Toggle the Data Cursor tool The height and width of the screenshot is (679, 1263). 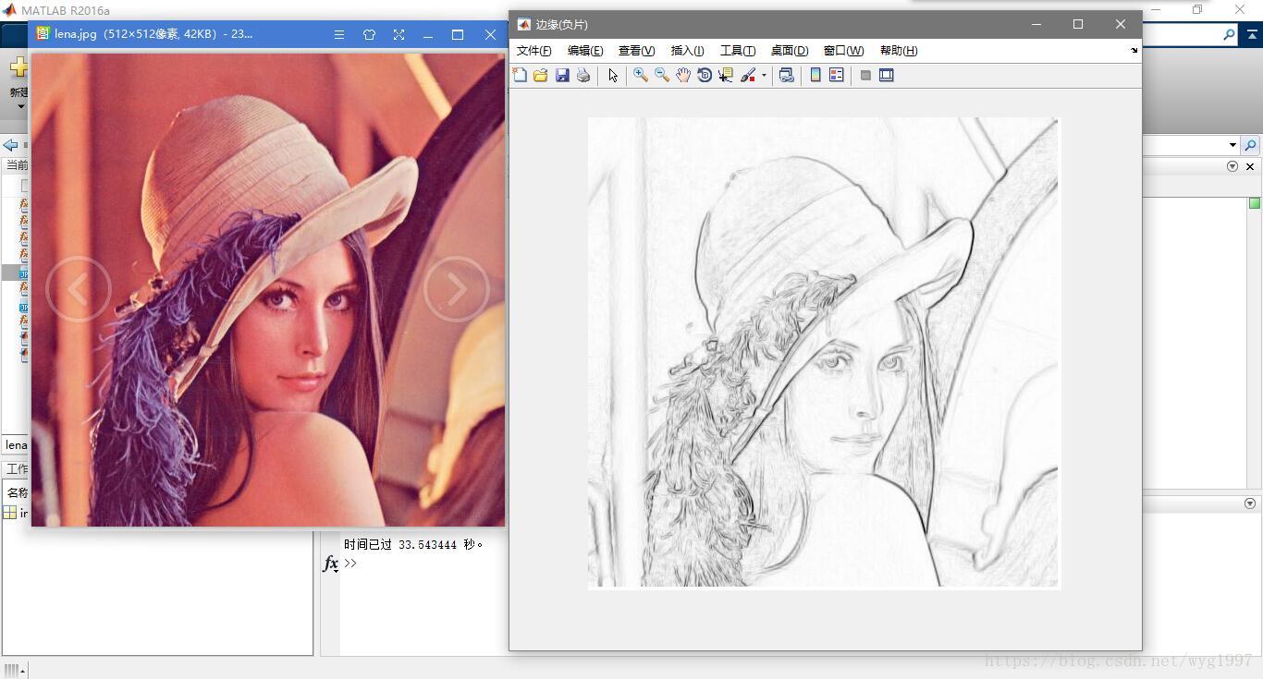click(x=726, y=76)
